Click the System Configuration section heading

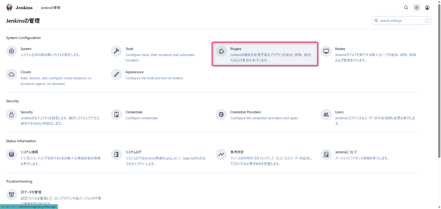(23, 38)
